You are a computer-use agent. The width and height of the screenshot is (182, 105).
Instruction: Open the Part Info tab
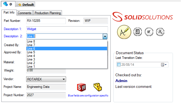[x=9, y=12]
